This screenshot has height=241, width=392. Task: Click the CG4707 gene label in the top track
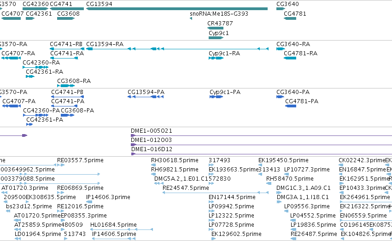tap(12, 13)
